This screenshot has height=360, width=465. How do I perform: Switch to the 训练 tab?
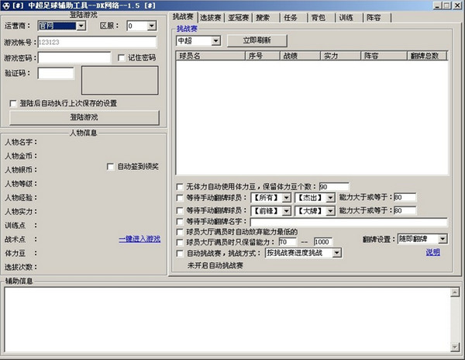click(x=346, y=18)
